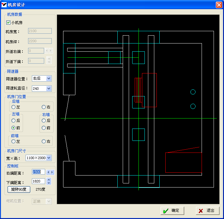Open the 宽×高 door size dropdown
The image size is (224, 219).
click(49, 158)
